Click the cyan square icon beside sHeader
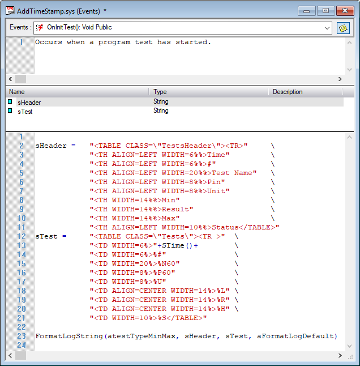This screenshot has height=366, width=360. coord(10,101)
